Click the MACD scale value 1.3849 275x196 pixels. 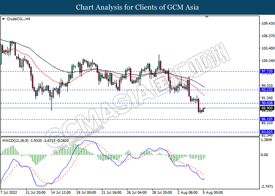(x=266, y=140)
